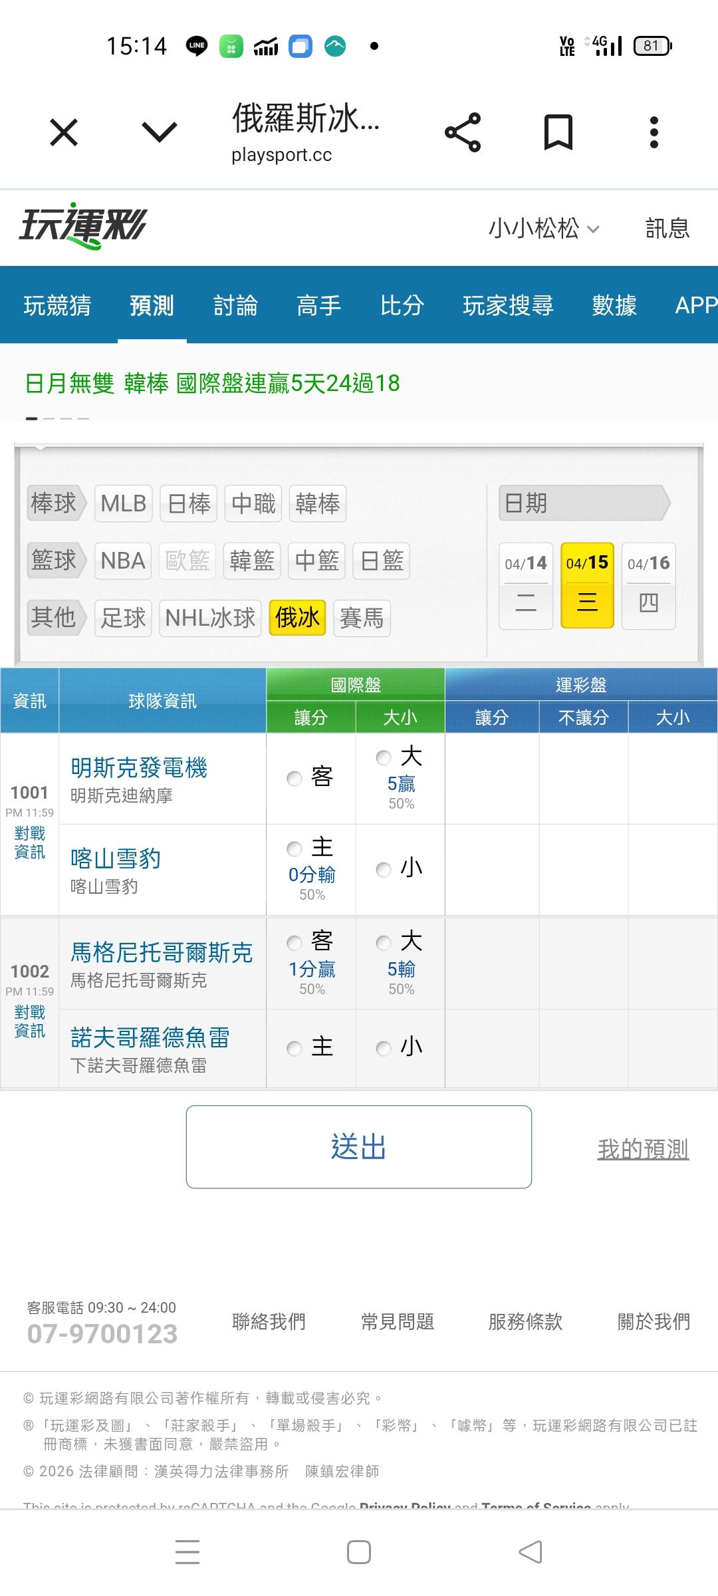Open 我的預測 link

[x=643, y=1149]
